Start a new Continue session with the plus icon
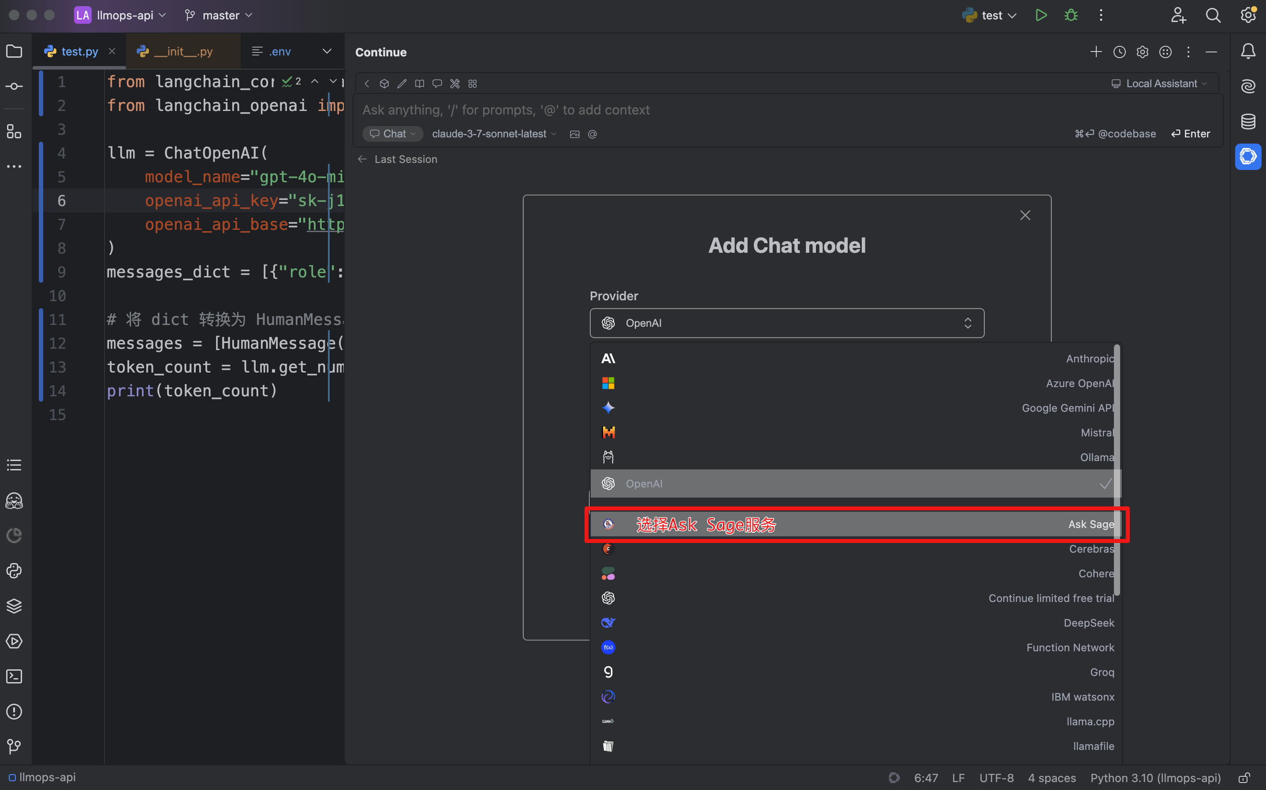Screen dimensions: 1266x790 (1095, 52)
